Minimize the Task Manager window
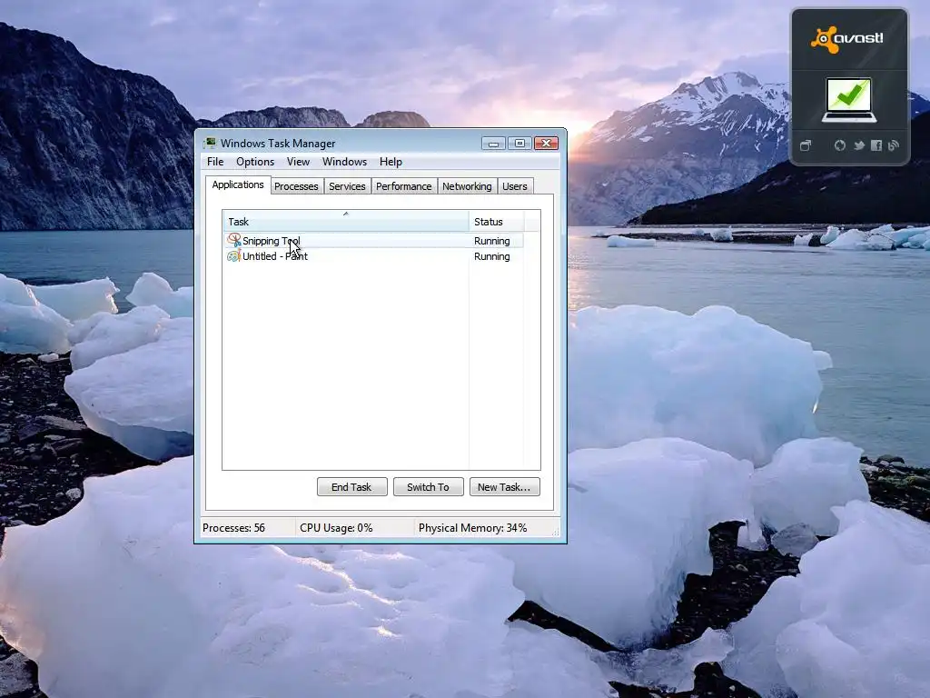 pyautogui.click(x=493, y=143)
